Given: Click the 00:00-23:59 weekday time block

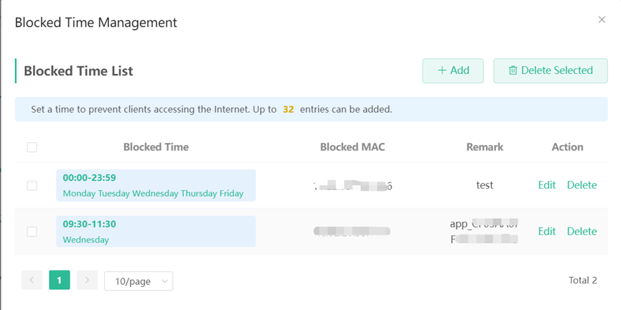Looking at the screenshot, I should 156,185.
